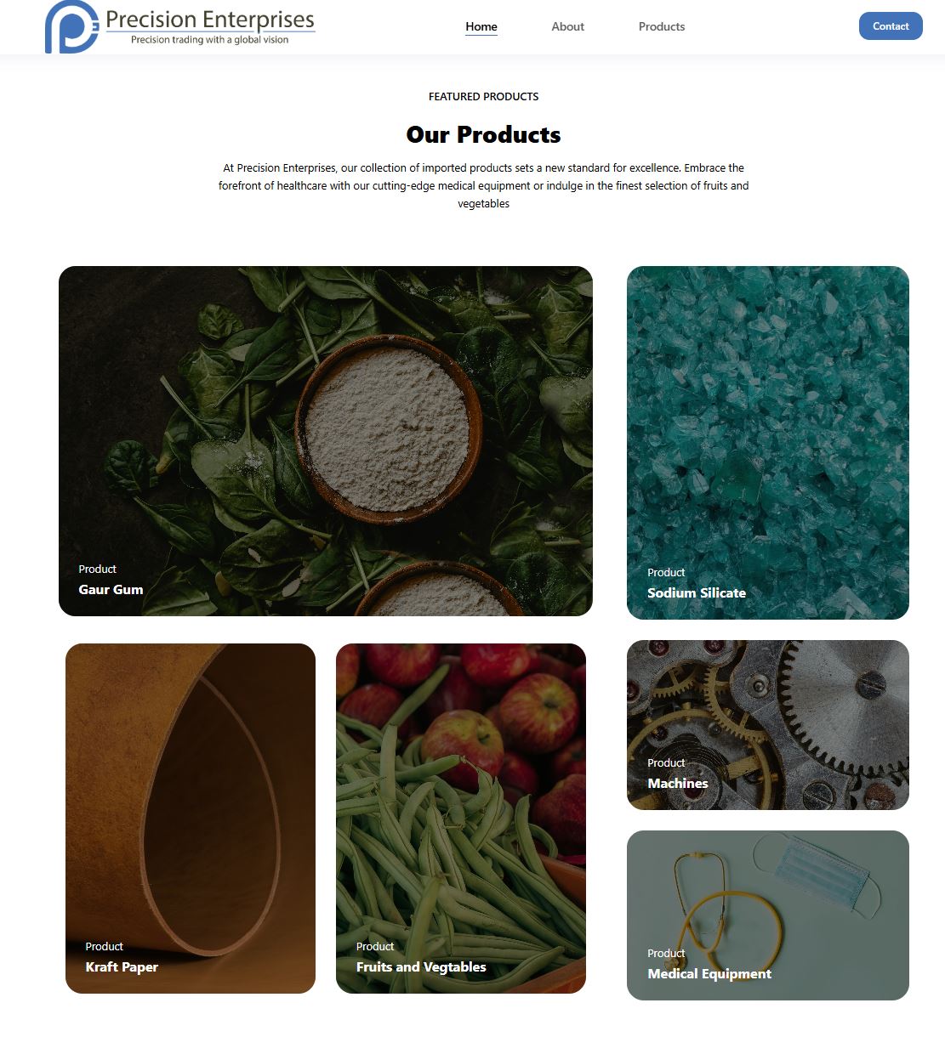This screenshot has height=1054, width=945.
Task: Open the Machines product card
Action: click(768, 725)
